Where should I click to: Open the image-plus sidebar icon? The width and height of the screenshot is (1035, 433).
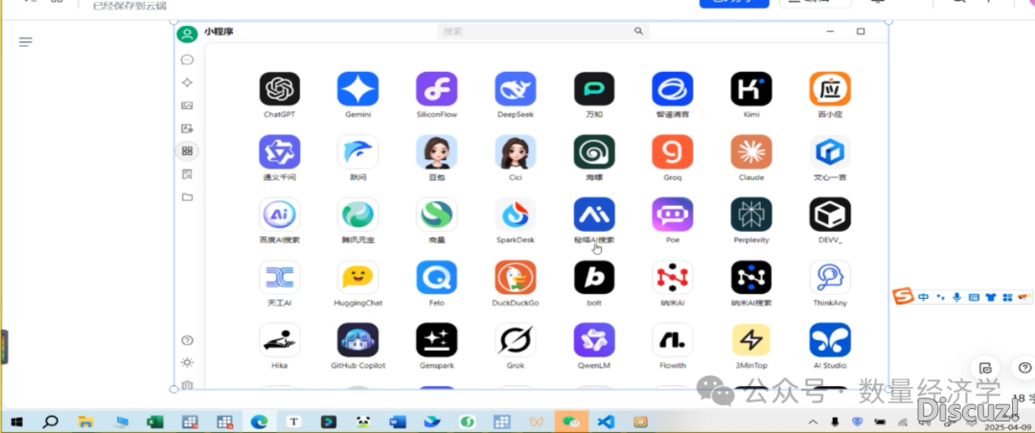(x=188, y=128)
